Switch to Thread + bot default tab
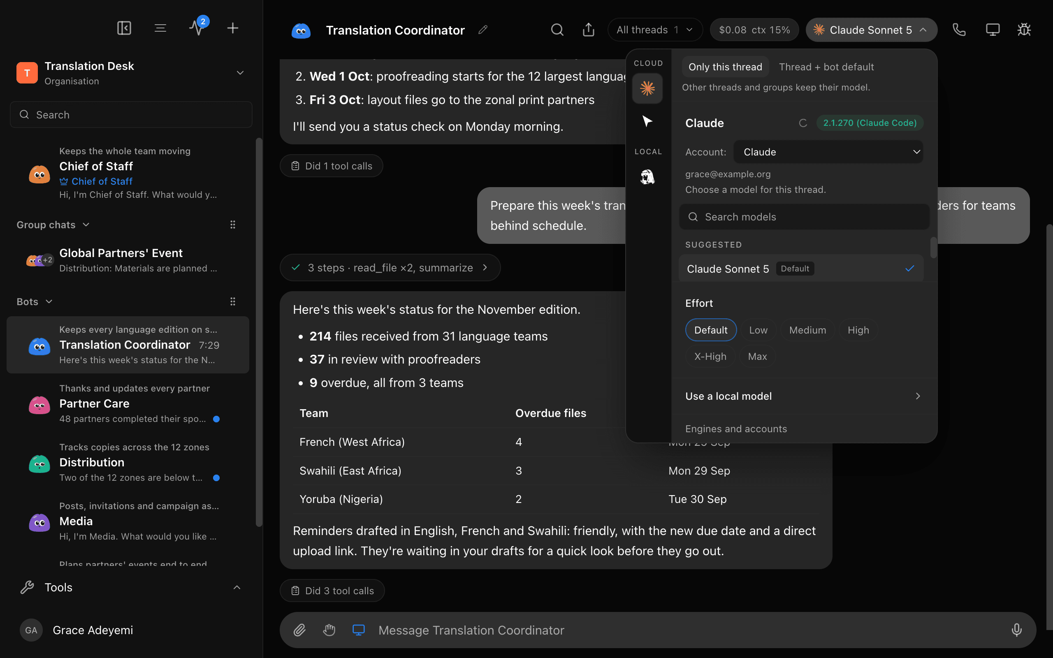 [826, 67]
